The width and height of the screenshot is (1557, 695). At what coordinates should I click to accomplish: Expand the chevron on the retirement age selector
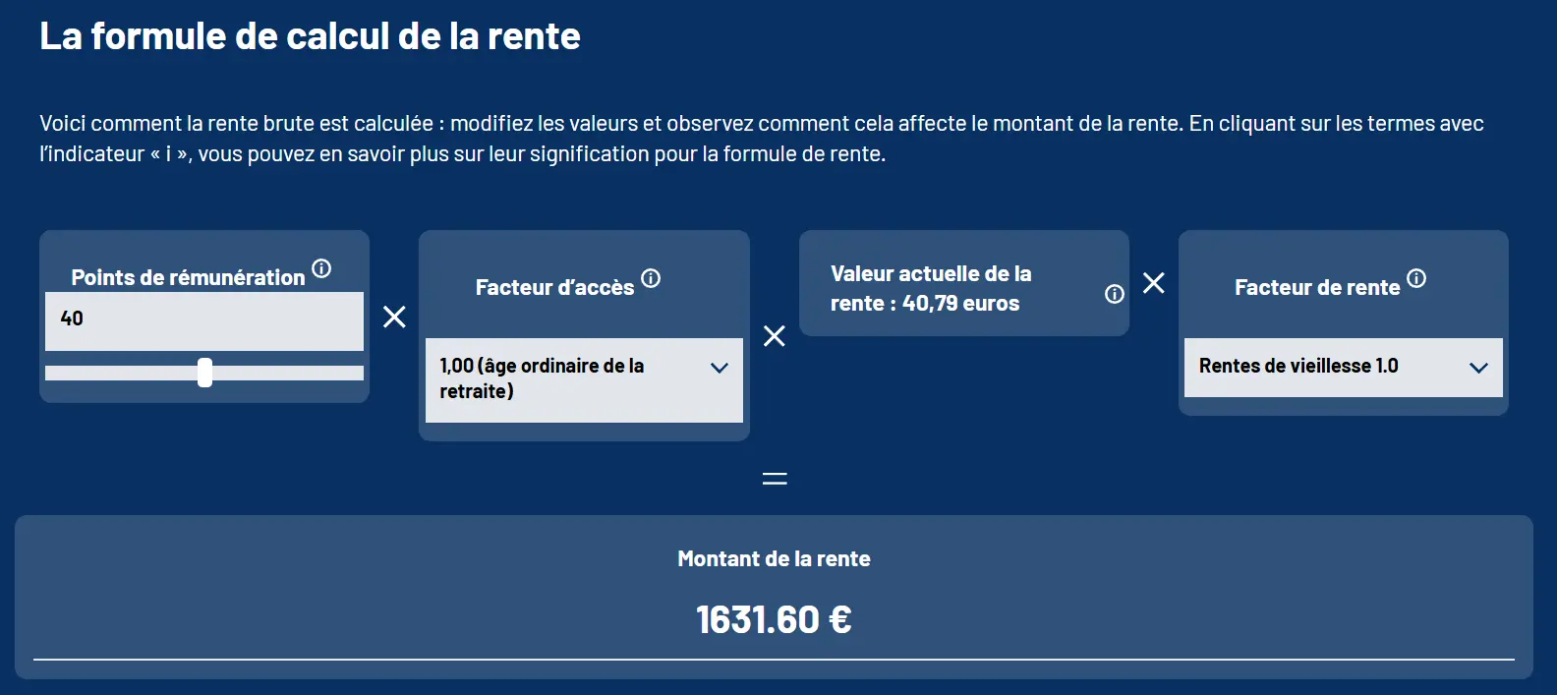point(719,368)
